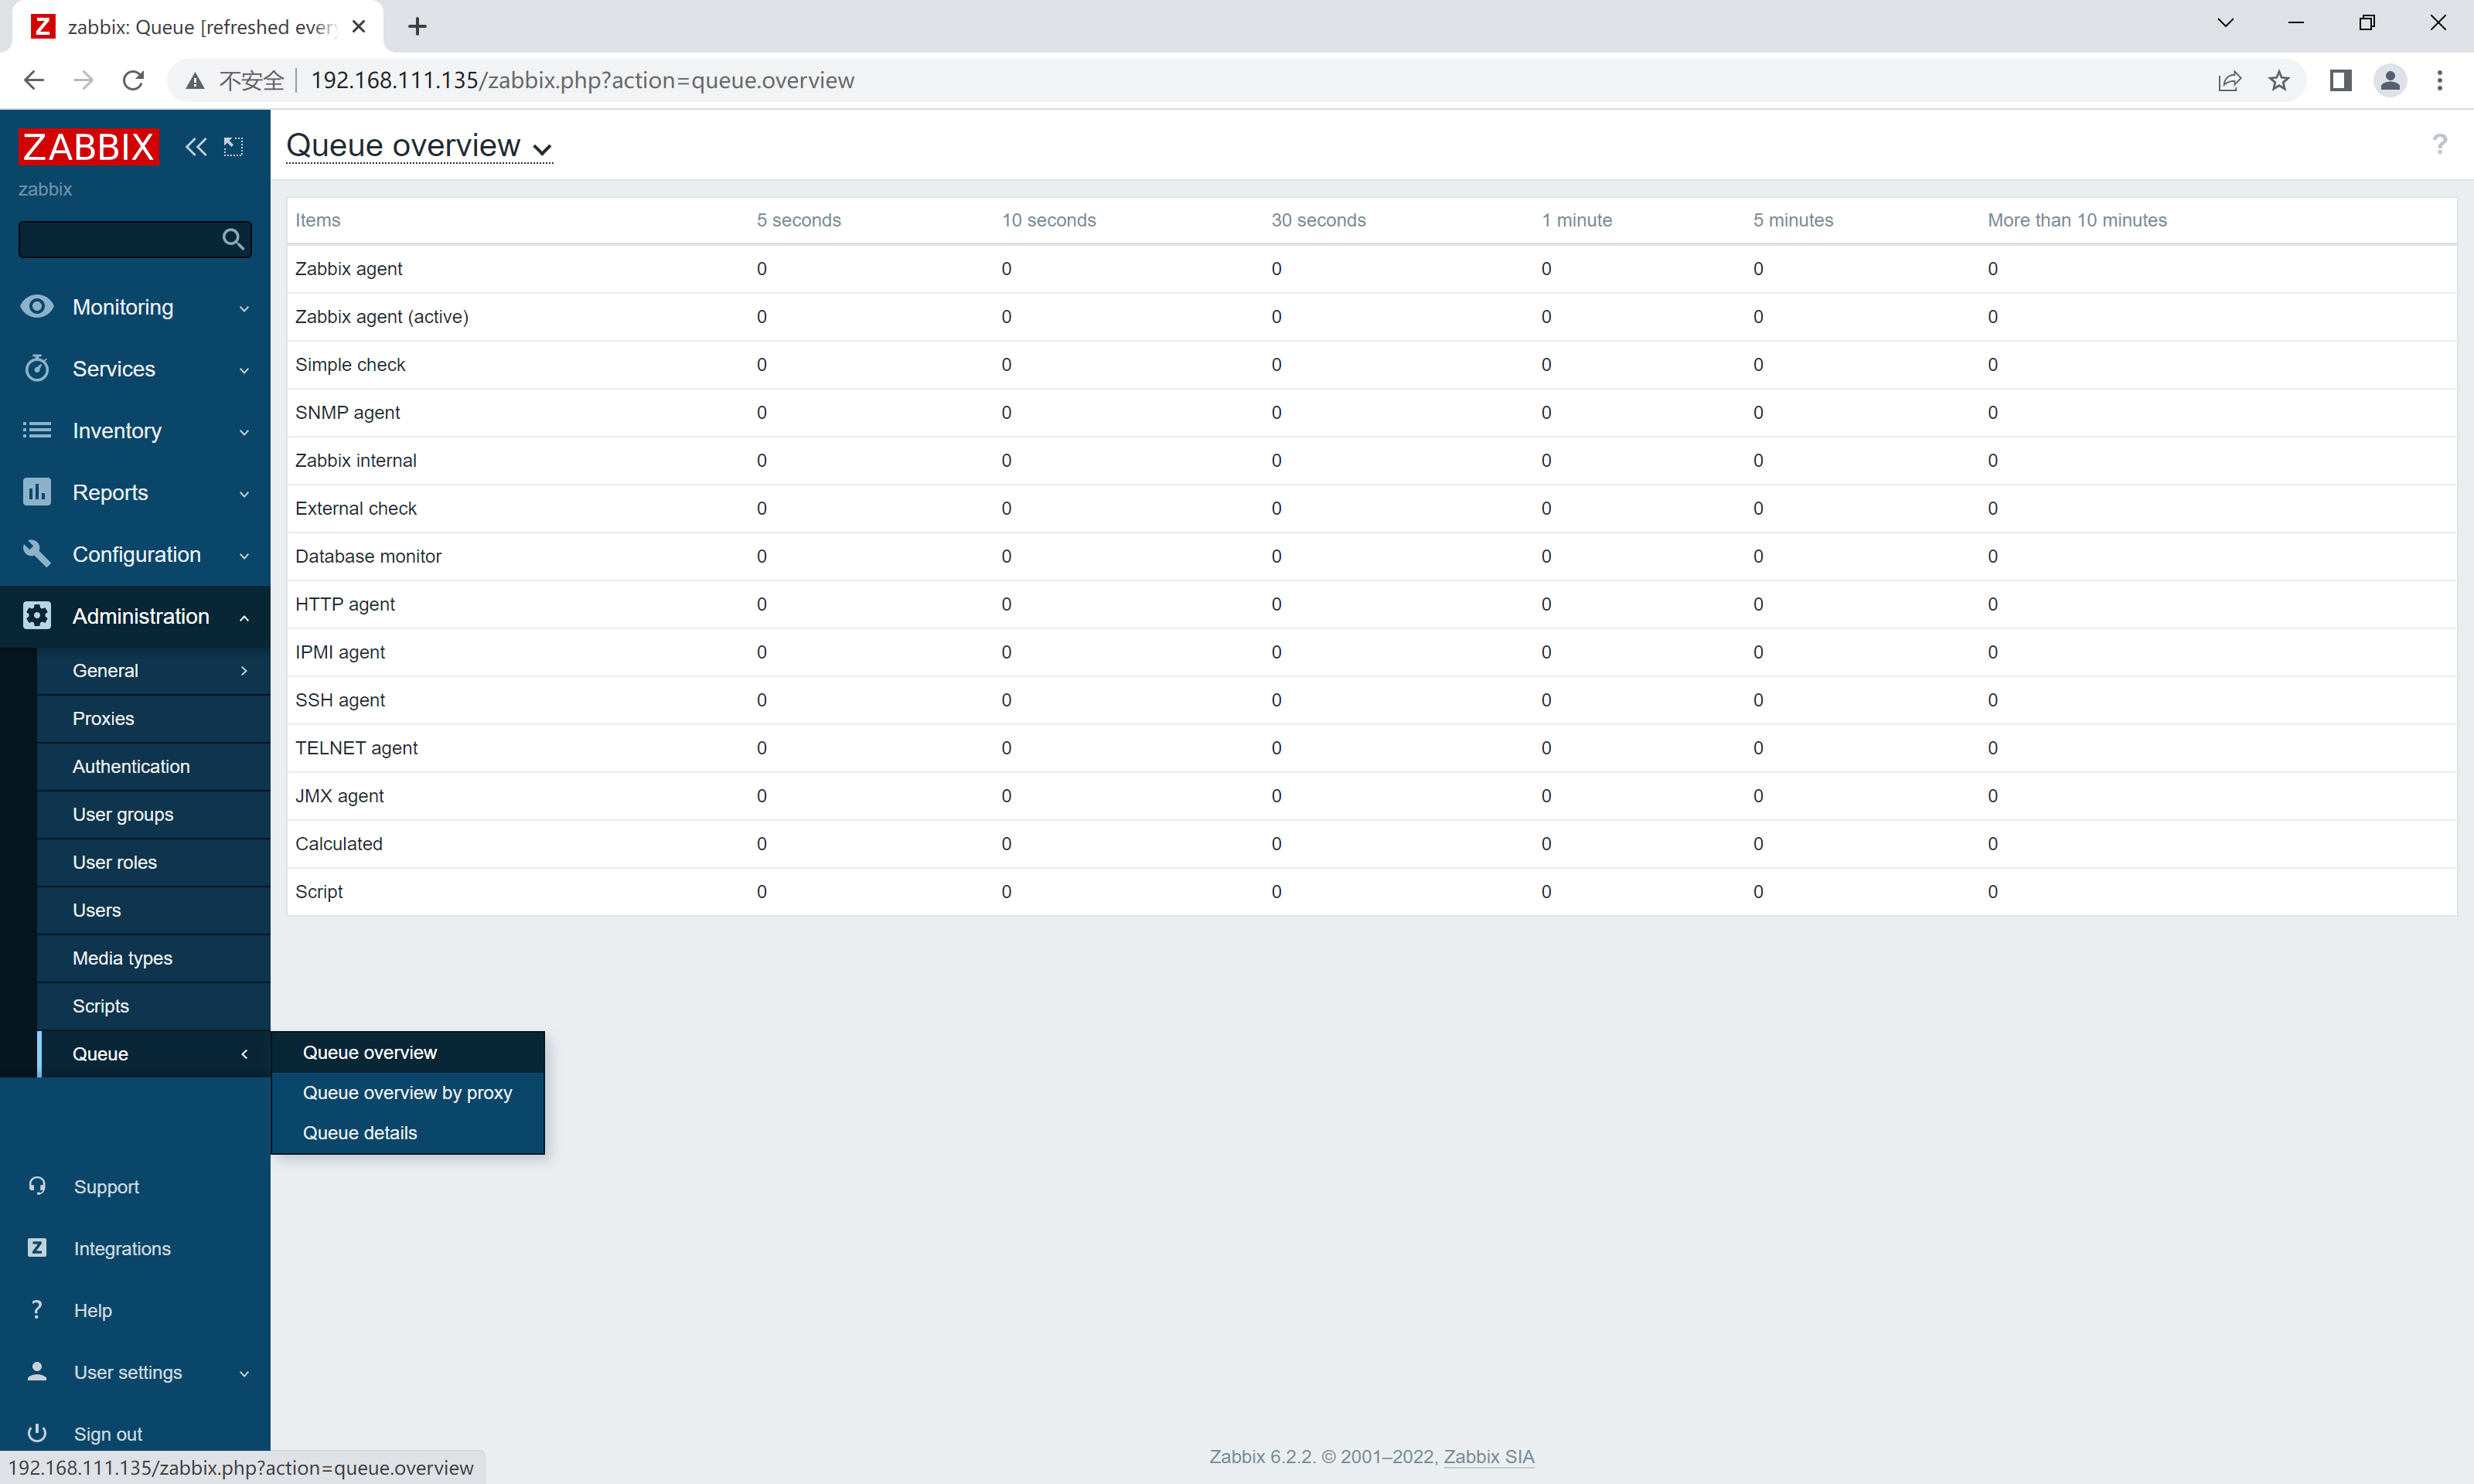The height and width of the screenshot is (1484, 2474).
Task: Click the browser address bar URL
Action: click(582, 81)
